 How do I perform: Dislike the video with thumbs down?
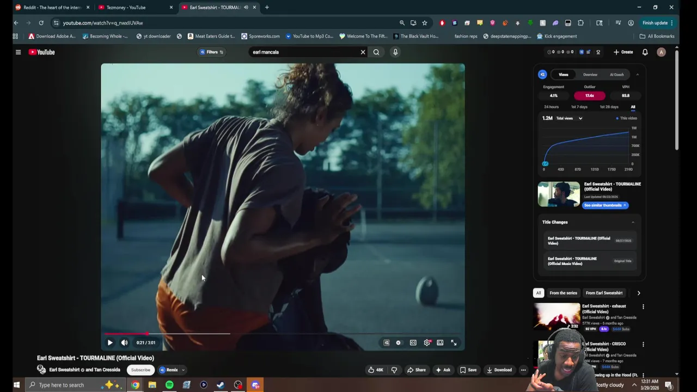click(x=394, y=370)
